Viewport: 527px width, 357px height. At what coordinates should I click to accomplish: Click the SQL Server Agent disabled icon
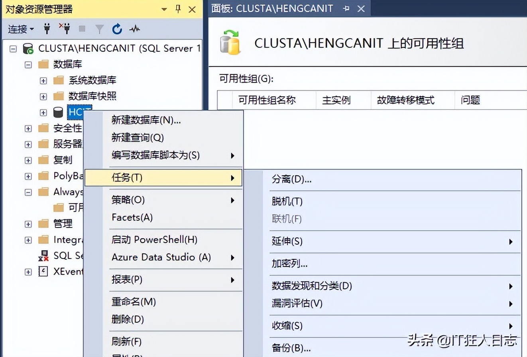click(x=43, y=256)
